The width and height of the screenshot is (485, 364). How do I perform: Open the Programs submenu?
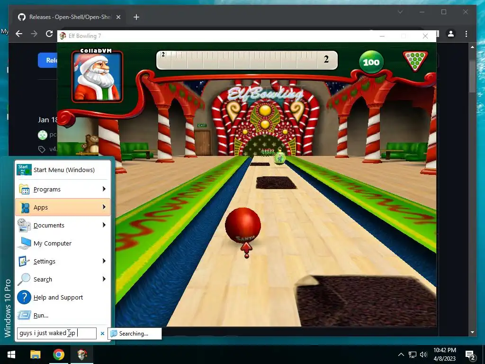pyautogui.click(x=63, y=189)
